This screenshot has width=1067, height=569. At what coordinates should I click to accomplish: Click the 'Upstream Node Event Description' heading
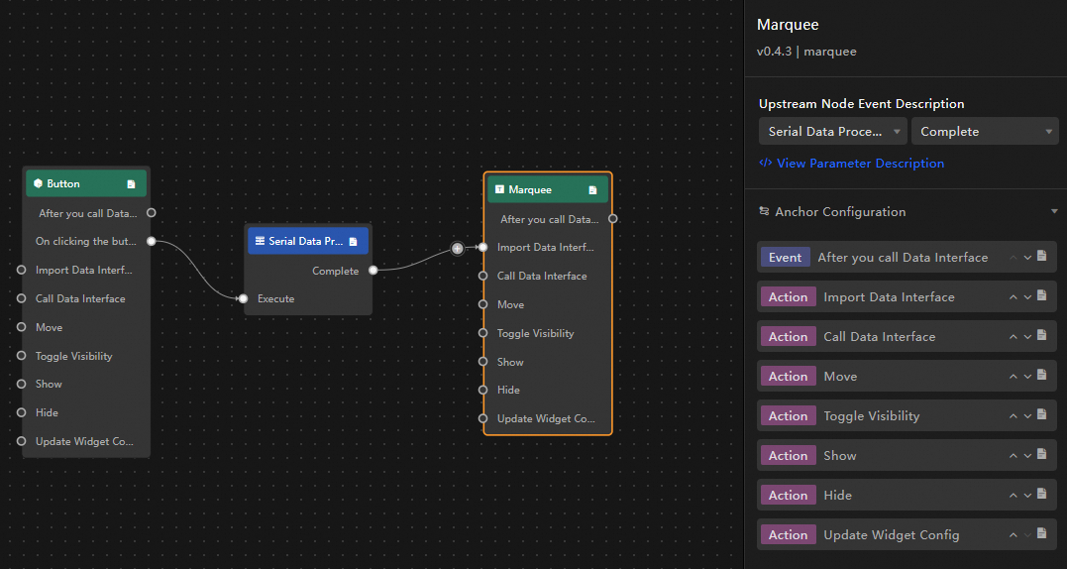point(862,104)
